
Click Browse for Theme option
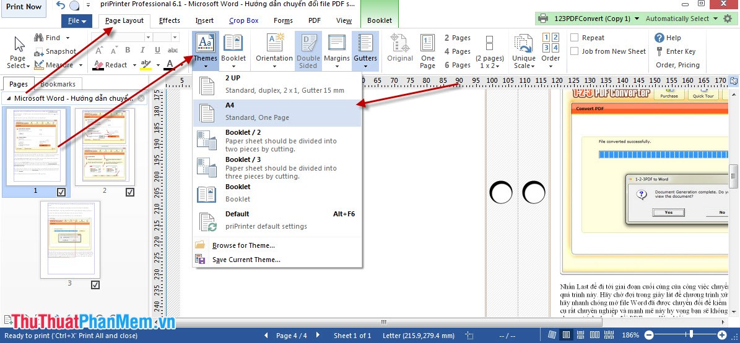(243, 245)
